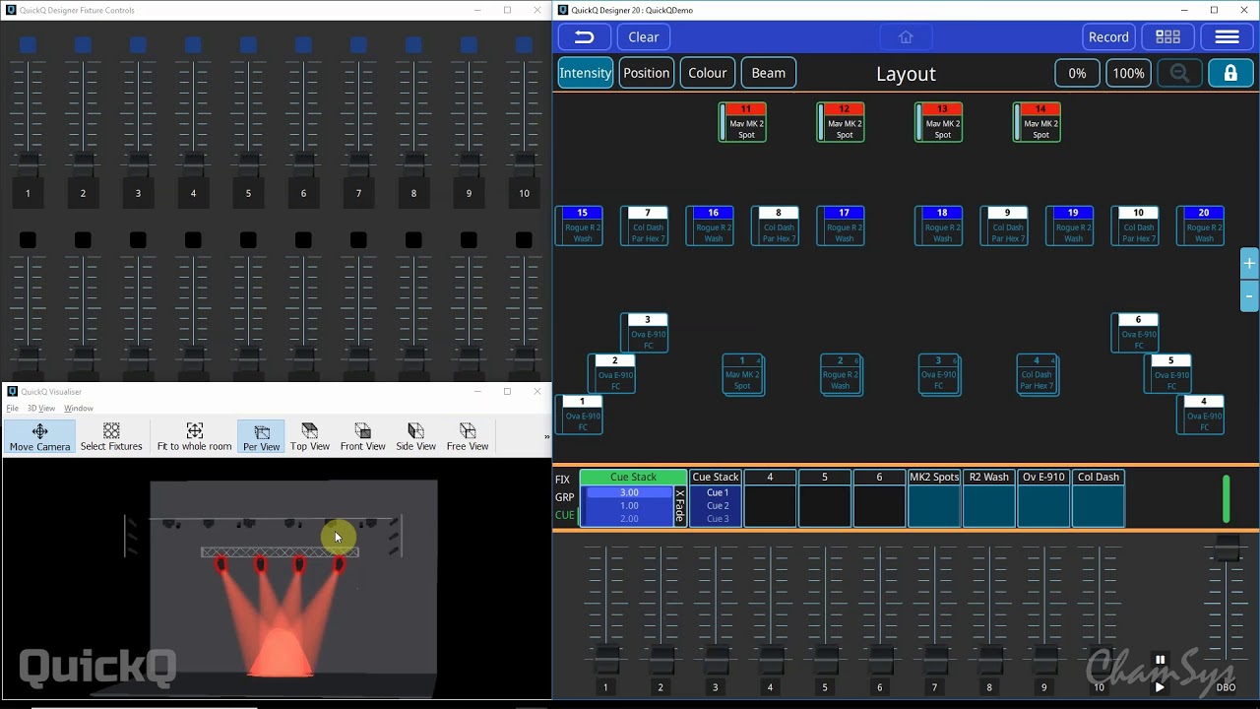The height and width of the screenshot is (709, 1260).
Task: Click the play button near DBO
Action: coord(1160,687)
